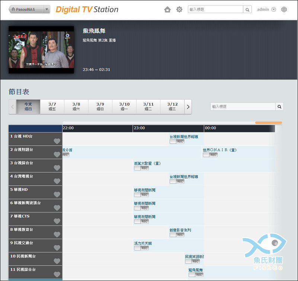
Task: Click the 龍飛鳳舞 video preview thumbnail
Action: [41, 50]
